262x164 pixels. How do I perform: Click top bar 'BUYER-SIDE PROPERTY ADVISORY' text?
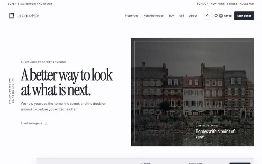(x=30, y=4)
